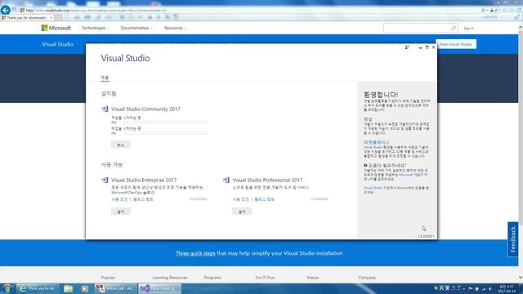This screenshot has height=294, width=523.
Task: Click the Windows Start orb
Action: pos(7,288)
